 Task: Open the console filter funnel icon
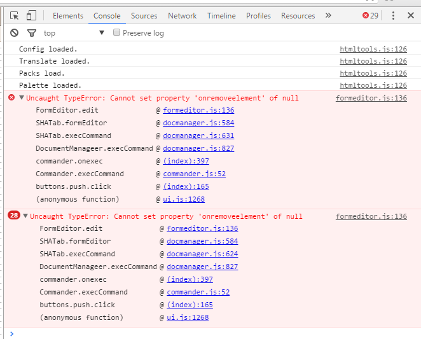32,33
